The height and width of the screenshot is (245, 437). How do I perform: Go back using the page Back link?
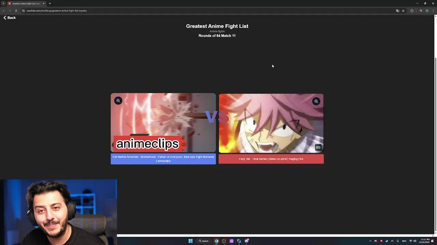coord(10,18)
